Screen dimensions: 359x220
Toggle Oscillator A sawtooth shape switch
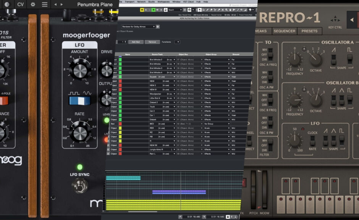pyautogui.click(x=333, y=59)
